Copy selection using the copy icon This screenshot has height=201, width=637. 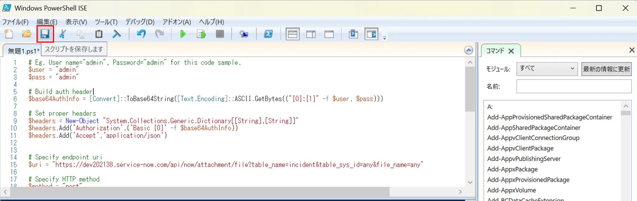81,34
